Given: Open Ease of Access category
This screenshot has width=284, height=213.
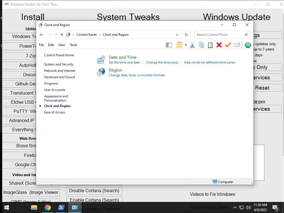Looking at the screenshot, I should pos(55,112).
